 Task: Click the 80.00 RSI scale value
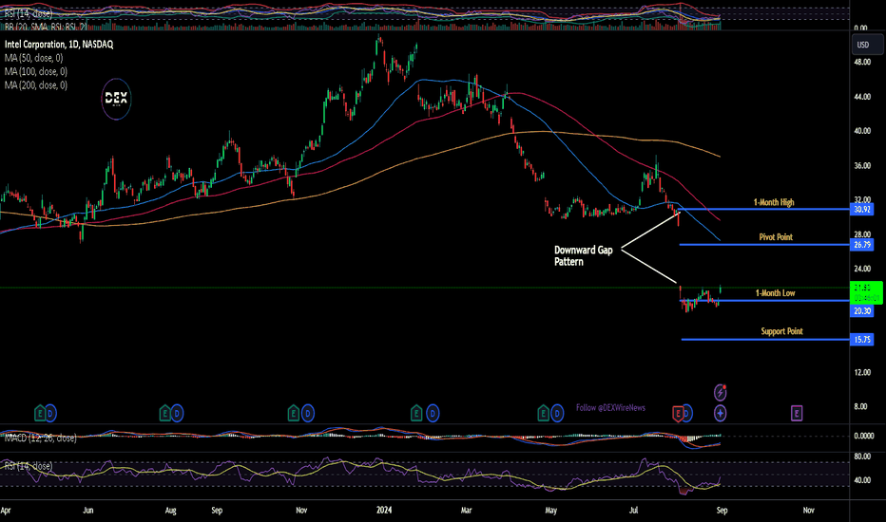point(862,456)
